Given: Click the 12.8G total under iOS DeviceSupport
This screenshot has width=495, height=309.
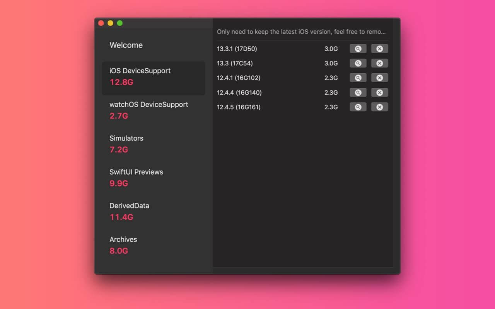Looking at the screenshot, I should [x=121, y=82].
